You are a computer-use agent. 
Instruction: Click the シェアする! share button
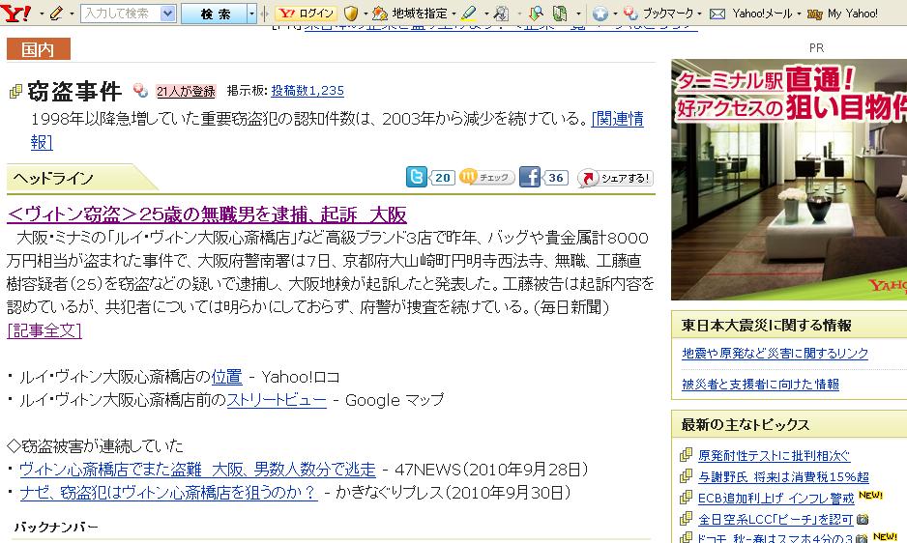tap(615, 178)
